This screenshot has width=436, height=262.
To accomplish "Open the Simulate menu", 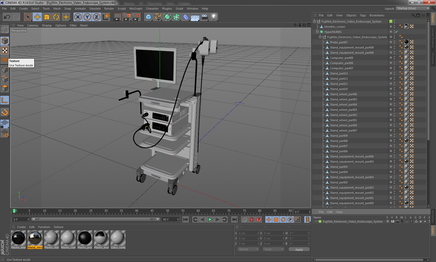I will [x=95, y=9].
